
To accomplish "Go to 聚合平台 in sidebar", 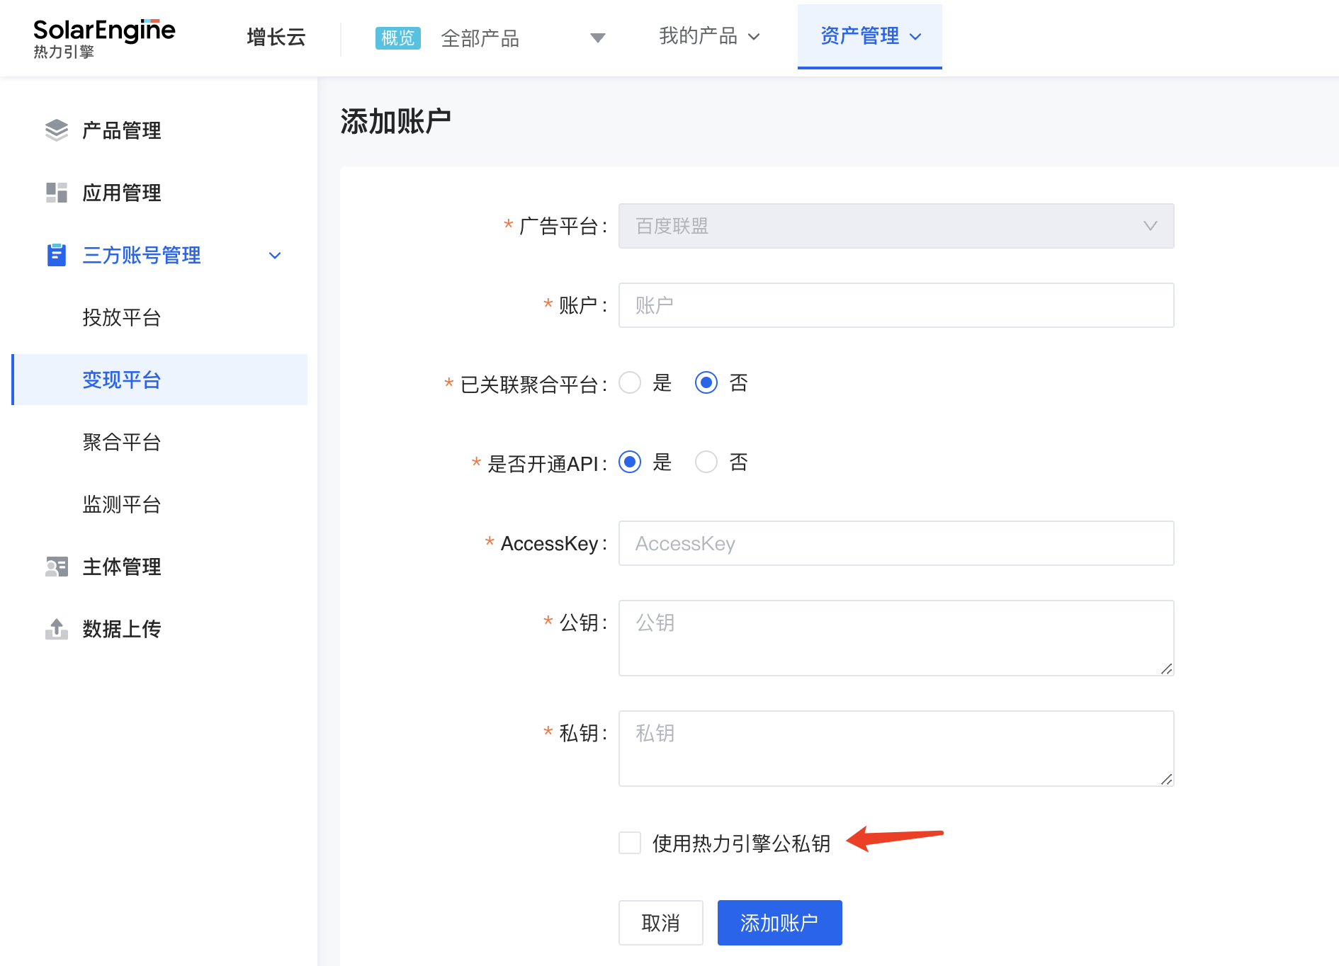I will coord(122,442).
